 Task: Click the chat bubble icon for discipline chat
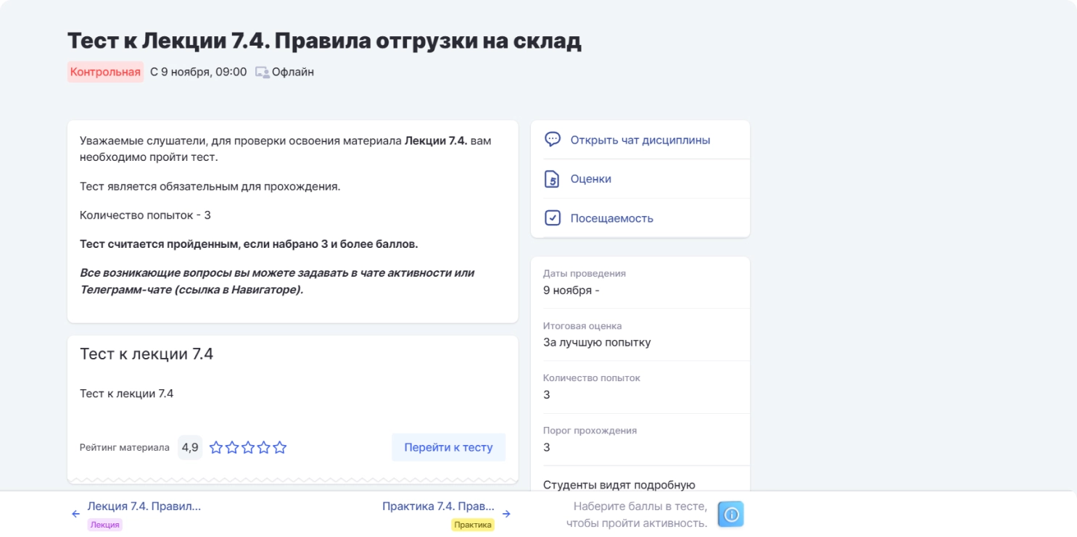[553, 140]
